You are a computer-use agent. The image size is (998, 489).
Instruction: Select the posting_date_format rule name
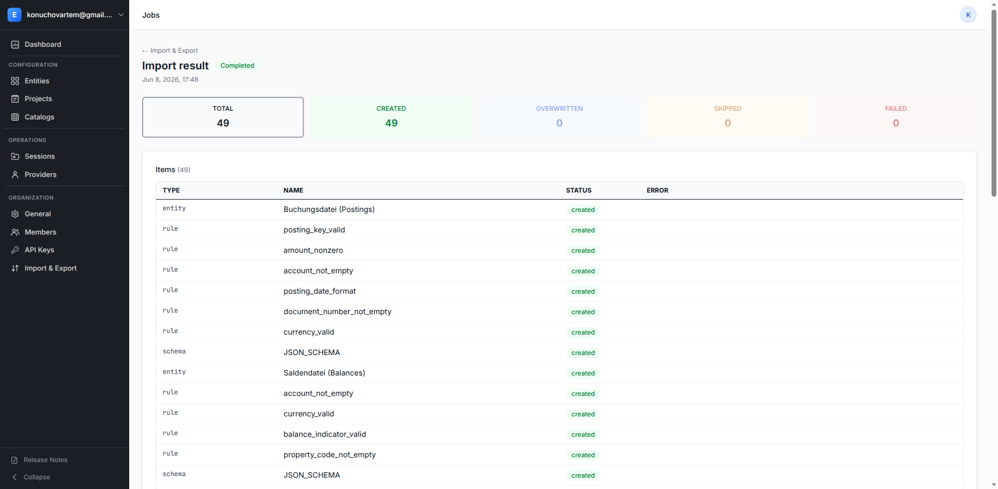(x=320, y=292)
